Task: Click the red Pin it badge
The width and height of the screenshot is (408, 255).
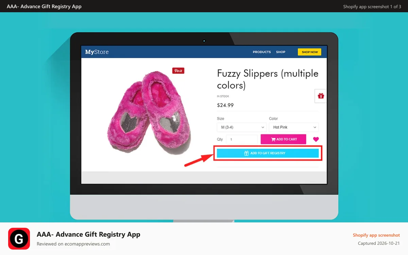Action: point(178,71)
